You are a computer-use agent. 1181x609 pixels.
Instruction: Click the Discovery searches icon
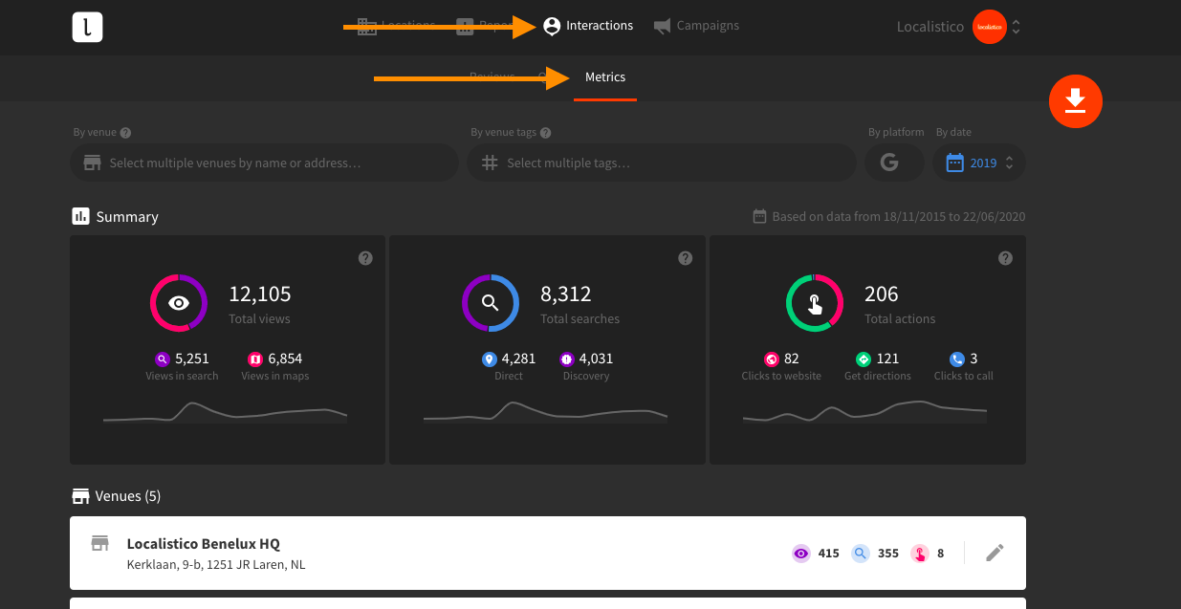tap(566, 359)
